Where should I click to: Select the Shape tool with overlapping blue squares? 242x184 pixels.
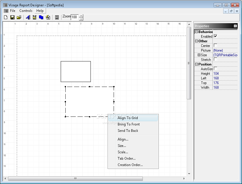tap(41, 17)
